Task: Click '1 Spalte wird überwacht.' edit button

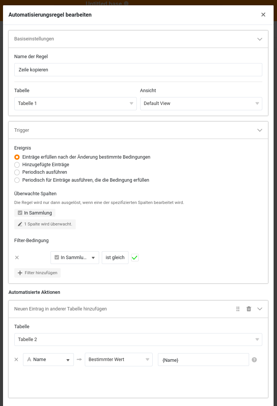Action: [45, 224]
